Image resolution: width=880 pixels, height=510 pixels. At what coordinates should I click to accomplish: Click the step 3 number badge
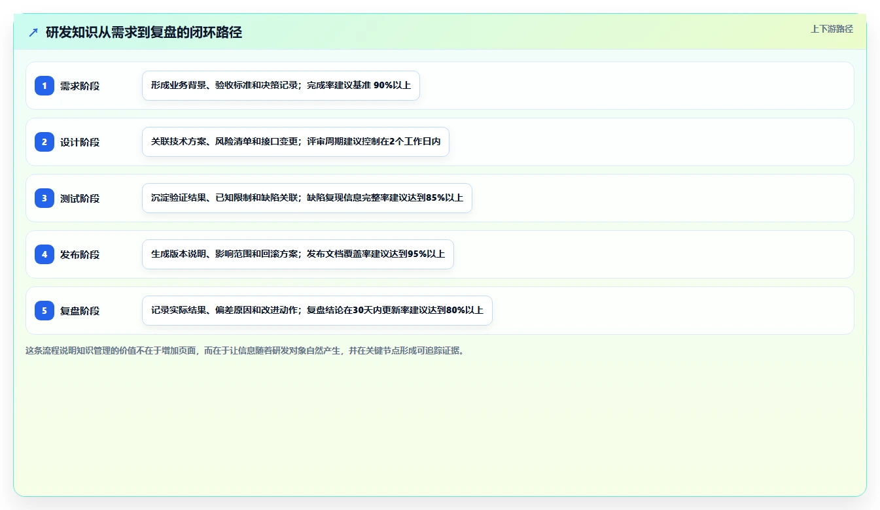(x=44, y=198)
